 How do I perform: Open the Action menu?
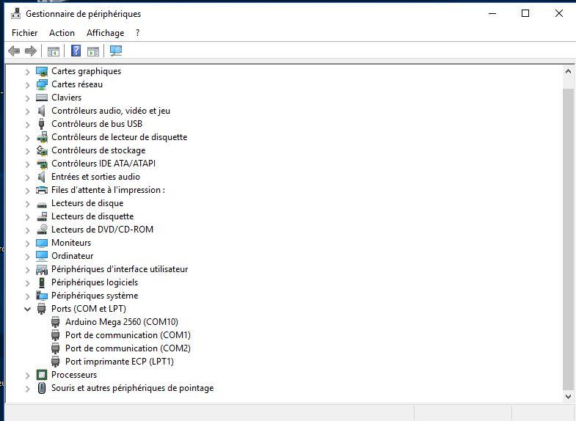click(62, 33)
